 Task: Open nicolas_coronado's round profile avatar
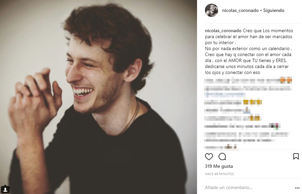pos(212,10)
